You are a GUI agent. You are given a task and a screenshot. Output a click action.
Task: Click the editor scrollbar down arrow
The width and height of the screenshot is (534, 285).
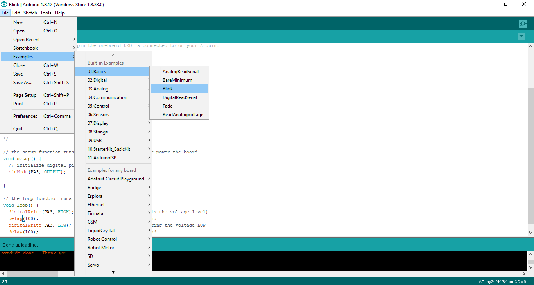[530, 232]
